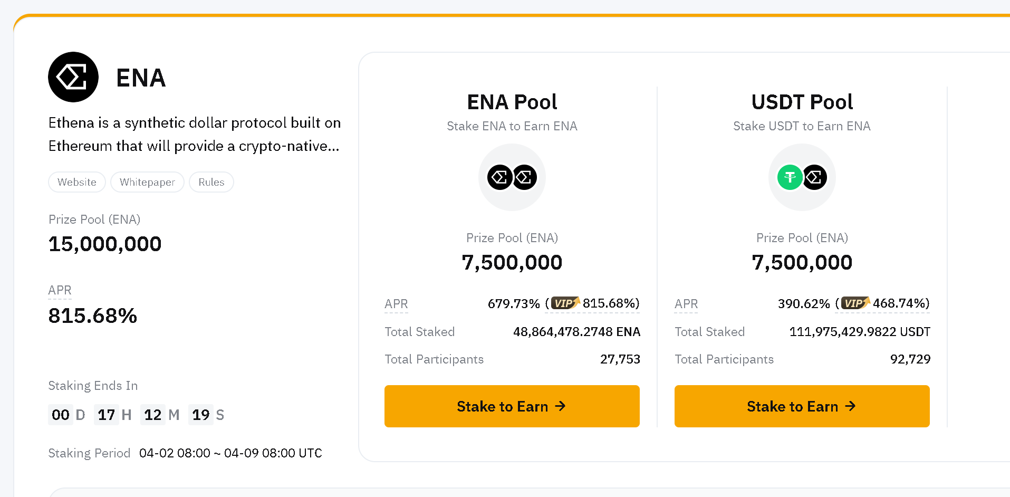
Task: Click the large ENA token logo
Action: 73,77
